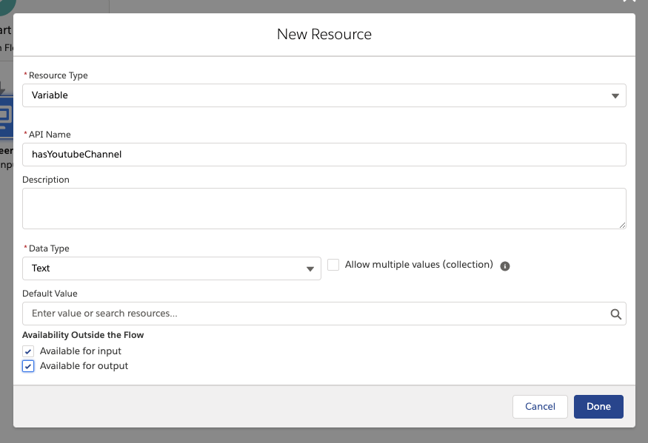The height and width of the screenshot is (443, 648).
Task: Click the API Name input field
Action: 324,155
